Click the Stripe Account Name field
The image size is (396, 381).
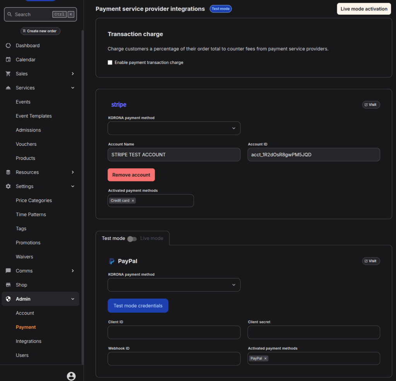pyautogui.click(x=174, y=155)
